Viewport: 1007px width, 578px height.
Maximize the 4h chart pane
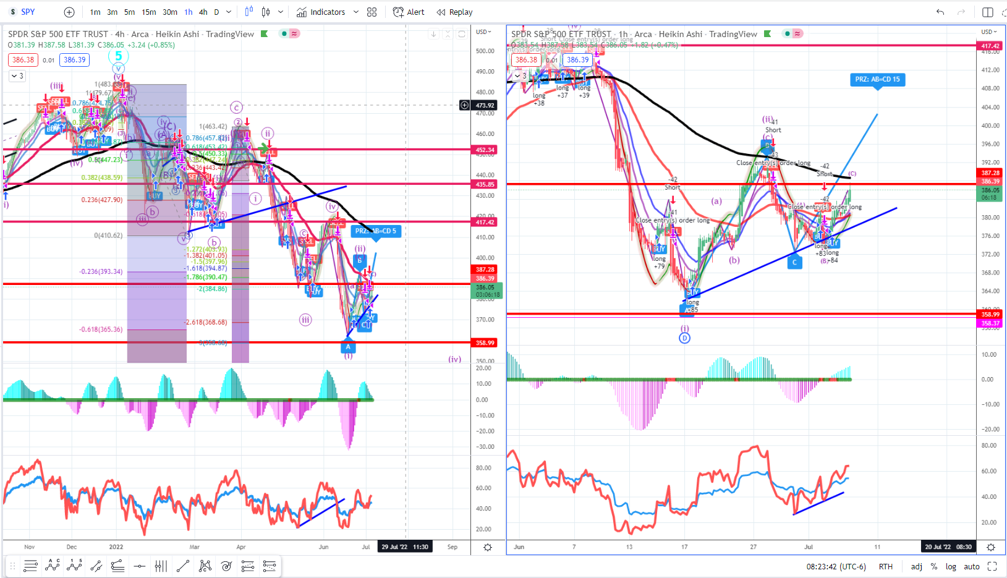tap(461, 34)
